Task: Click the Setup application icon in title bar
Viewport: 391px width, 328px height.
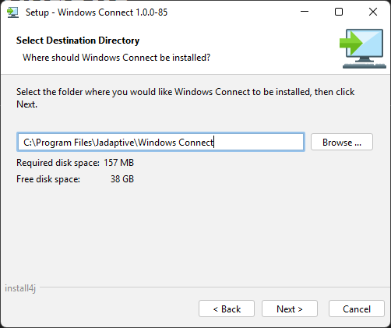Action: (x=12, y=12)
